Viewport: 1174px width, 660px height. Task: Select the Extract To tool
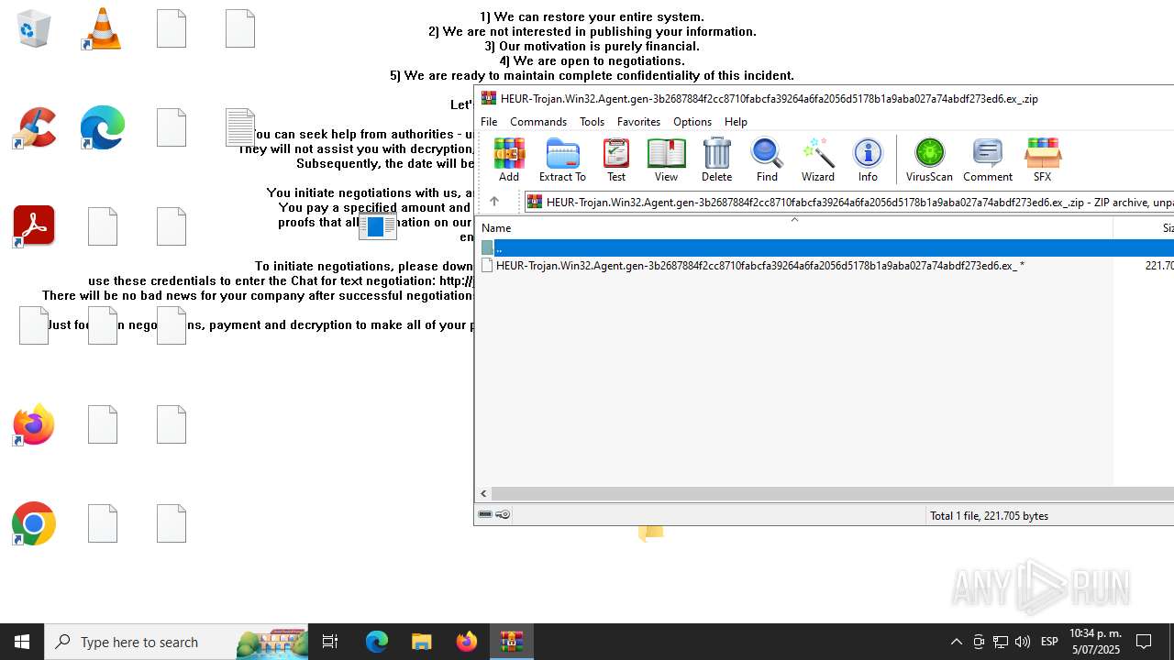pyautogui.click(x=562, y=159)
